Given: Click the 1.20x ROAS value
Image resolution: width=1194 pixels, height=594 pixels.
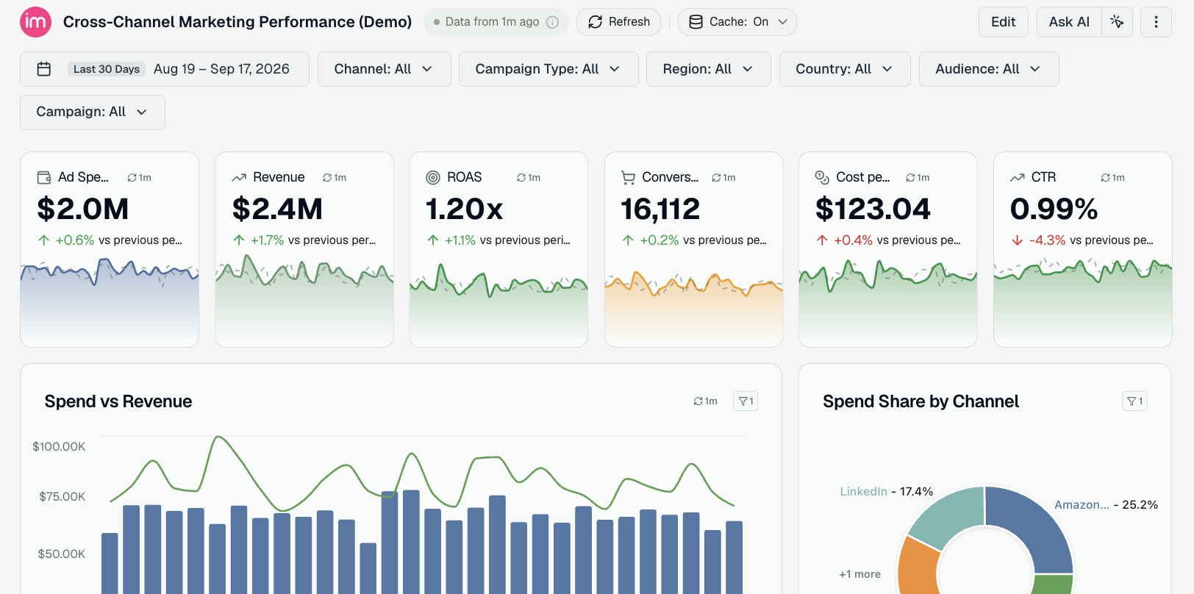Looking at the screenshot, I should [x=465, y=210].
